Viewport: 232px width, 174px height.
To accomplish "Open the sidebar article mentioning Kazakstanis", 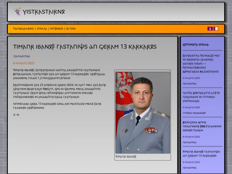I will click(x=201, y=64).
